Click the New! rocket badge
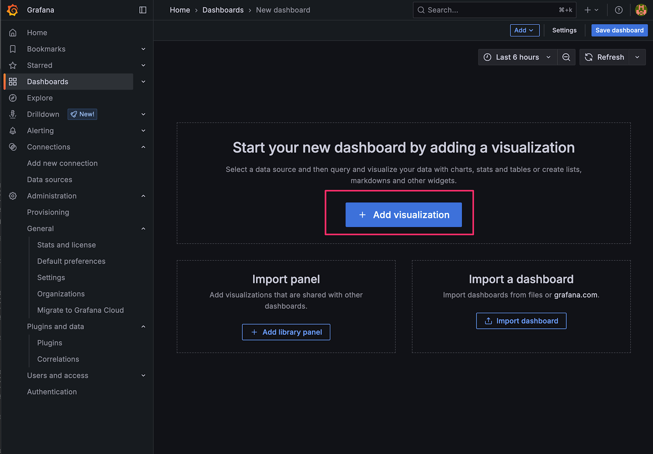 click(82, 114)
